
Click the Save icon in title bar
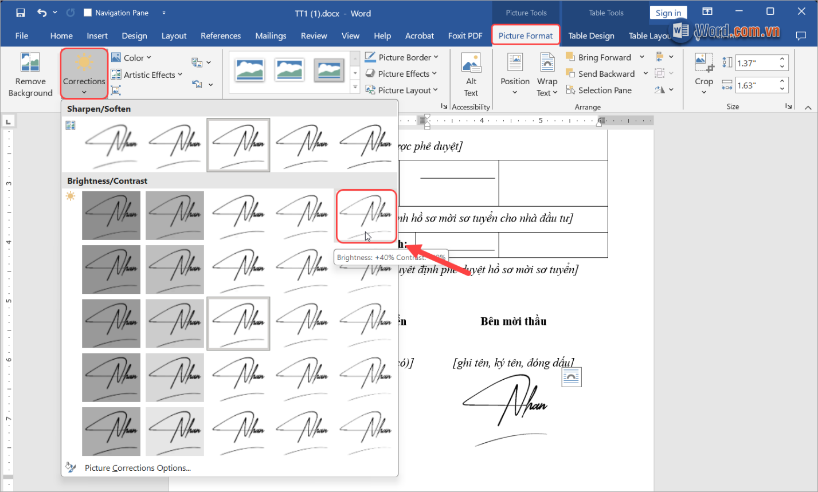pos(21,13)
